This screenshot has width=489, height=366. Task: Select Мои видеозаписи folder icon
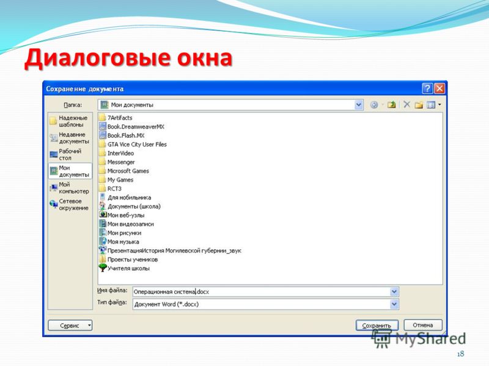102,224
